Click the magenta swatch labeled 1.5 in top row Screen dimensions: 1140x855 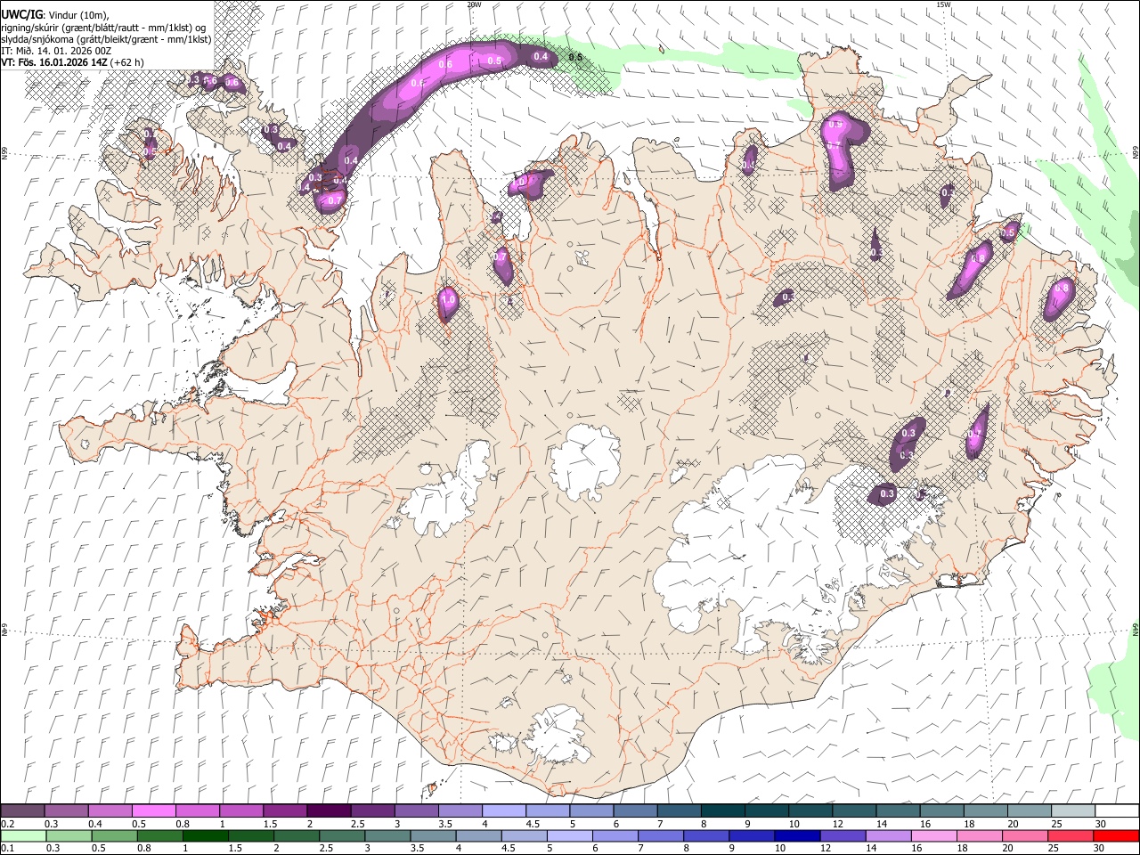pos(285,811)
